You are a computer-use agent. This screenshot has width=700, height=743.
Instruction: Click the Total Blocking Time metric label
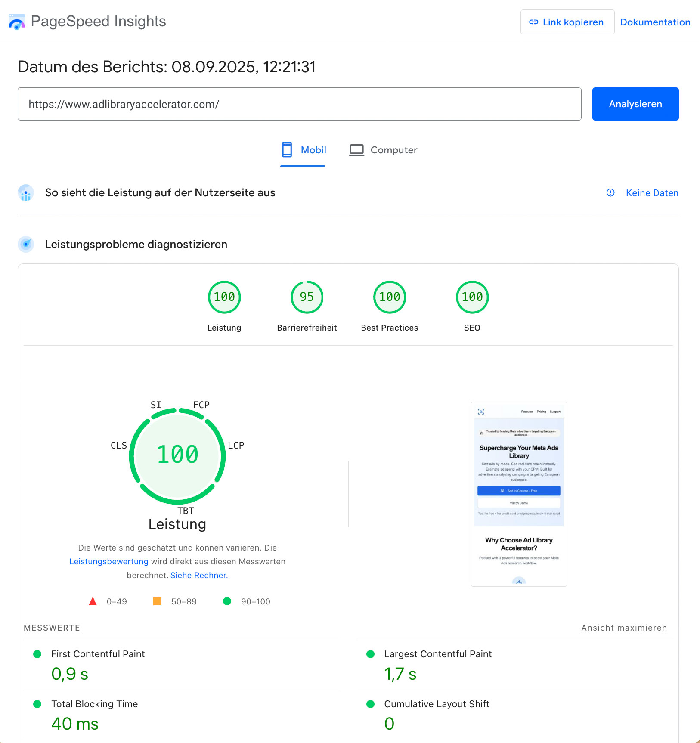coord(94,704)
